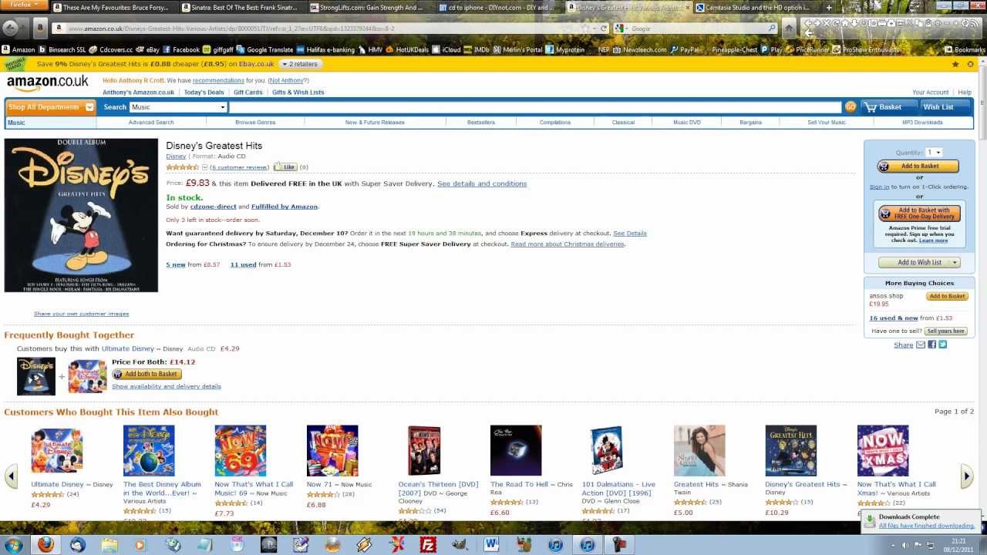Open Windows Explorer folder in taskbar
Viewport: 987px width, 555px height.
109,545
